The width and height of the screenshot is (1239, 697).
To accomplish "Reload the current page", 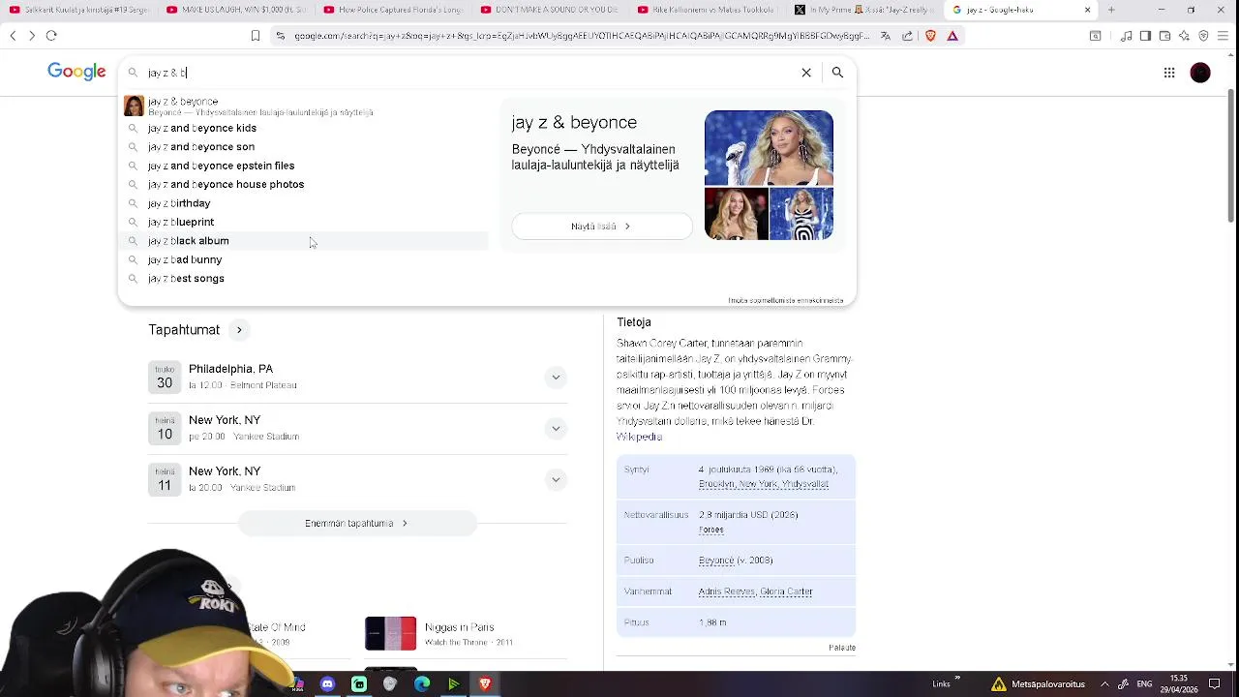I will pos(51,36).
